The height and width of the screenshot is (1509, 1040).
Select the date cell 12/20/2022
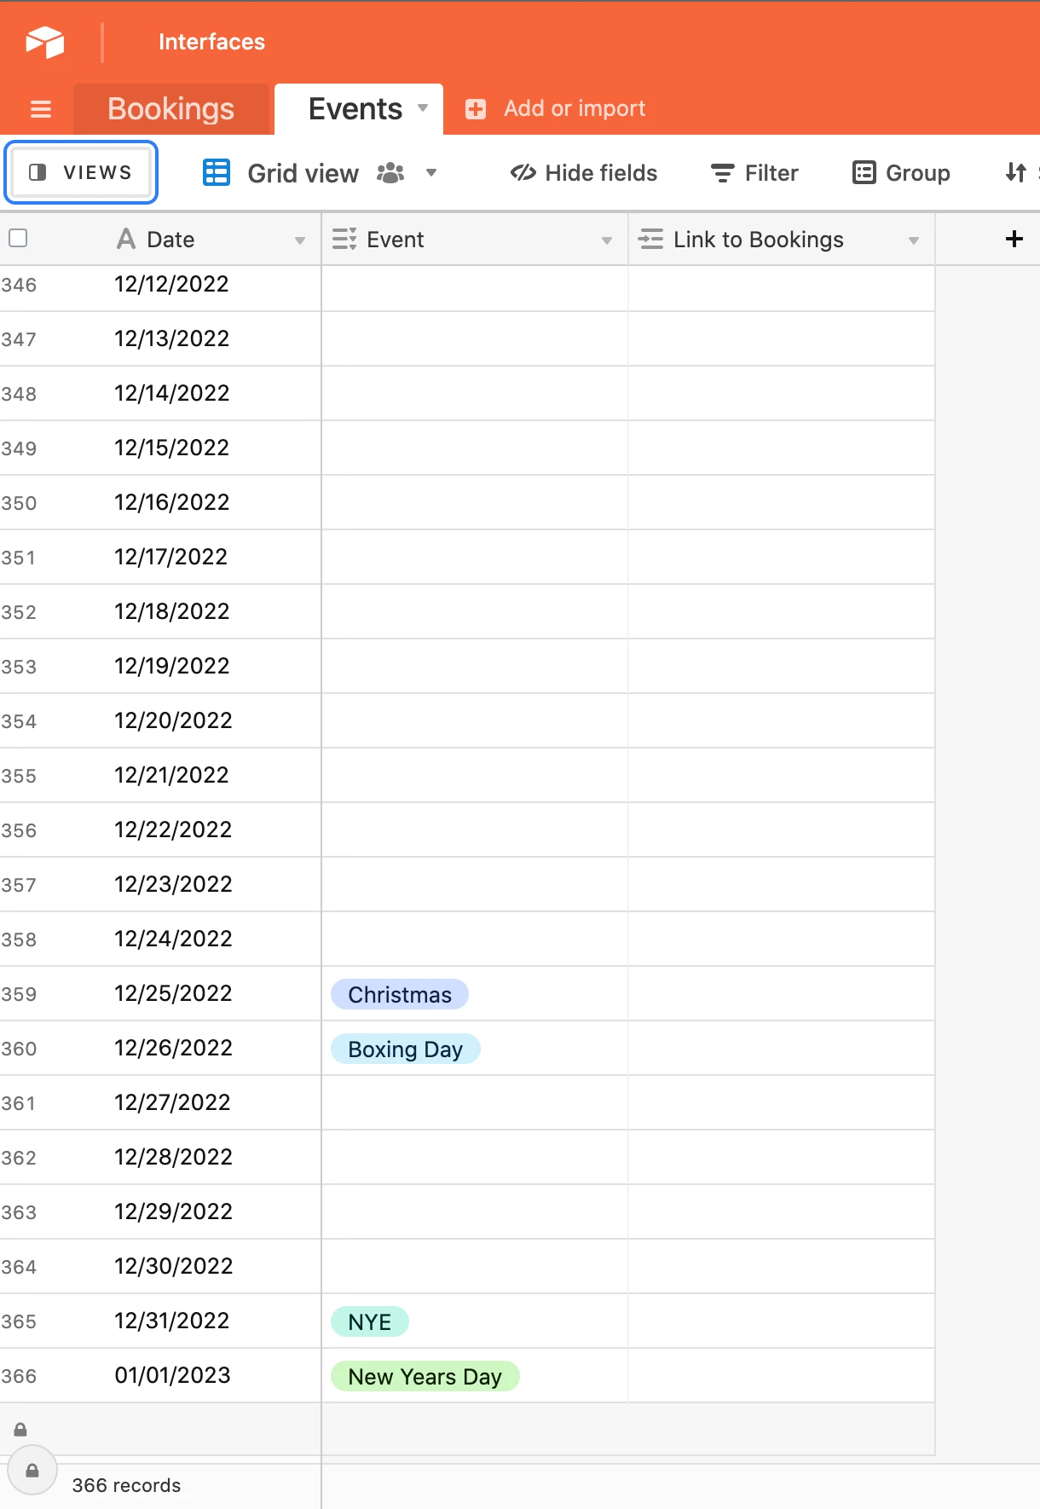click(173, 720)
